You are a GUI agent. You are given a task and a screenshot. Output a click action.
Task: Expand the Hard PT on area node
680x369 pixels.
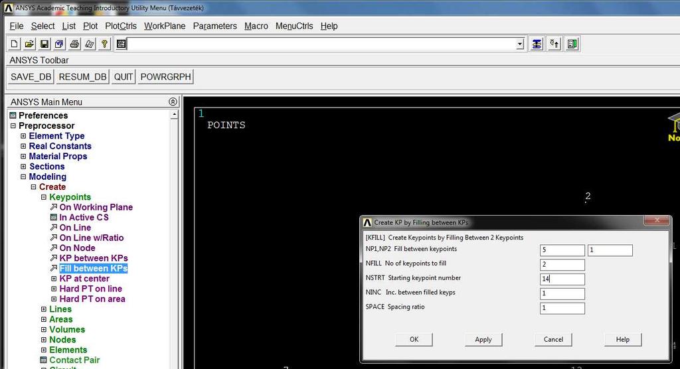coord(54,299)
